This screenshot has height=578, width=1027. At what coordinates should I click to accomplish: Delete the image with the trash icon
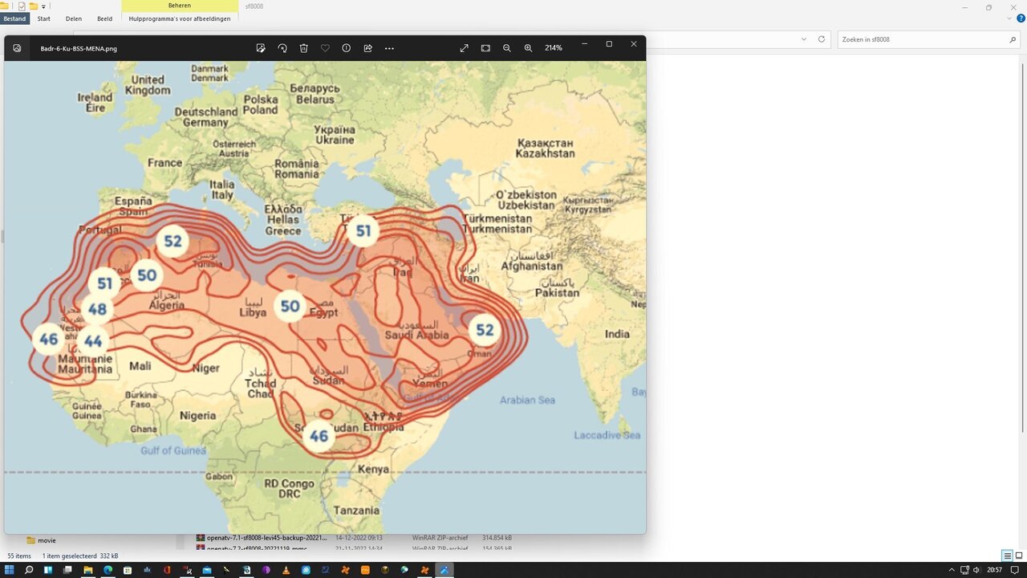(304, 48)
